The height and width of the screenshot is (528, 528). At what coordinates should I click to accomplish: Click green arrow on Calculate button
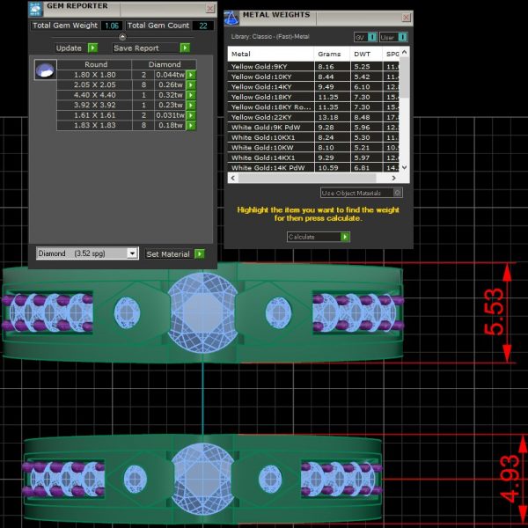pos(345,237)
